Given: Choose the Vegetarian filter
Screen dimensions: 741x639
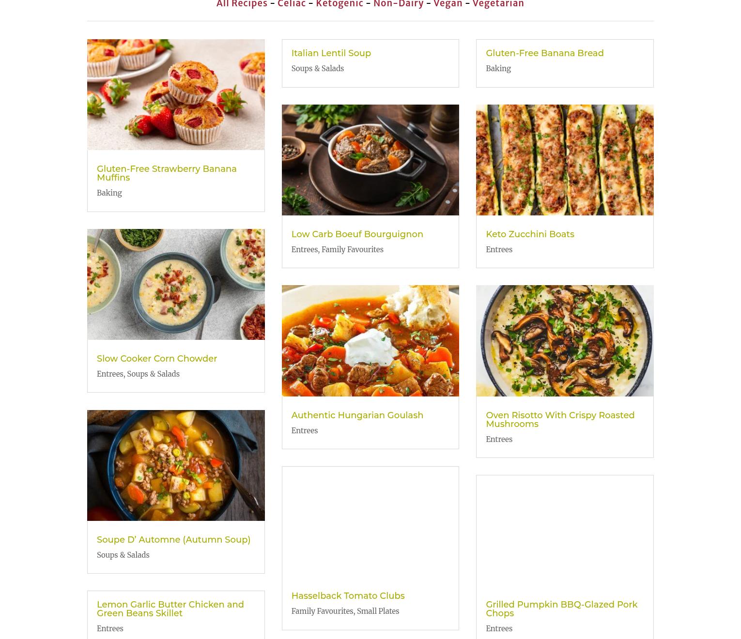Looking at the screenshot, I should click(x=498, y=3).
